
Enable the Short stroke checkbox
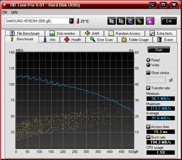coord(148,73)
